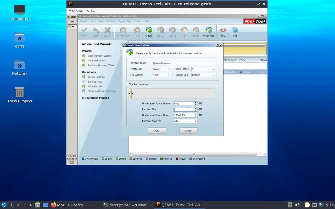335x209 pixels.
Task: Increase Unallocated Space Before with up arrow
Action: [196, 103]
